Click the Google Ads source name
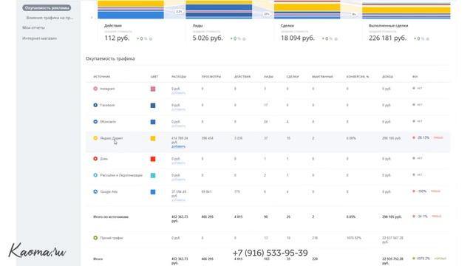473x266 pixels. pos(109,191)
